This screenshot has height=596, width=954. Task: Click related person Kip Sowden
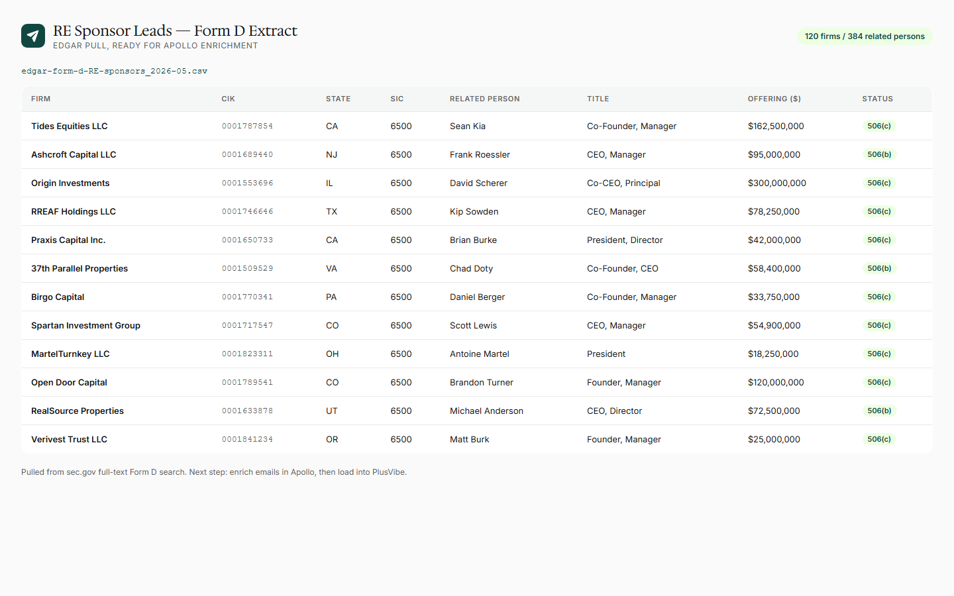click(x=474, y=211)
